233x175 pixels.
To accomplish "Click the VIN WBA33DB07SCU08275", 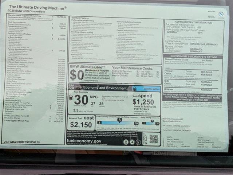I will (21, 142).
